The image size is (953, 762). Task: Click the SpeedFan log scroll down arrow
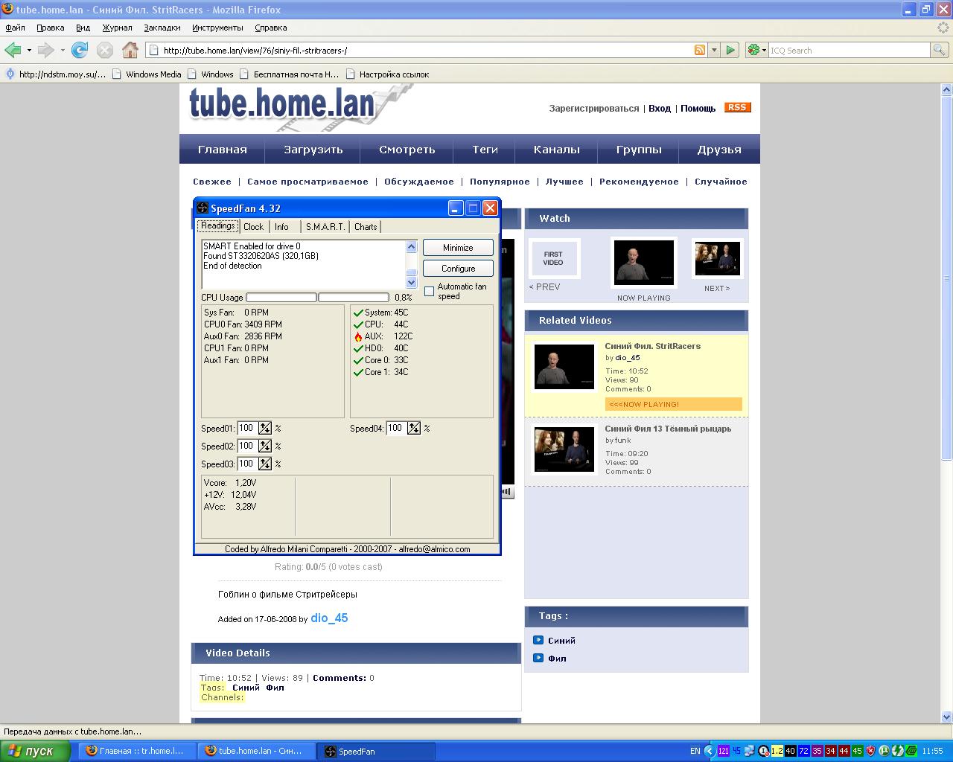(412, 283)
